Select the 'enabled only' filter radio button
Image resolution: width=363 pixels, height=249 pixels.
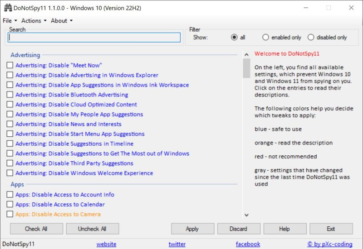(x=266, y=38)
